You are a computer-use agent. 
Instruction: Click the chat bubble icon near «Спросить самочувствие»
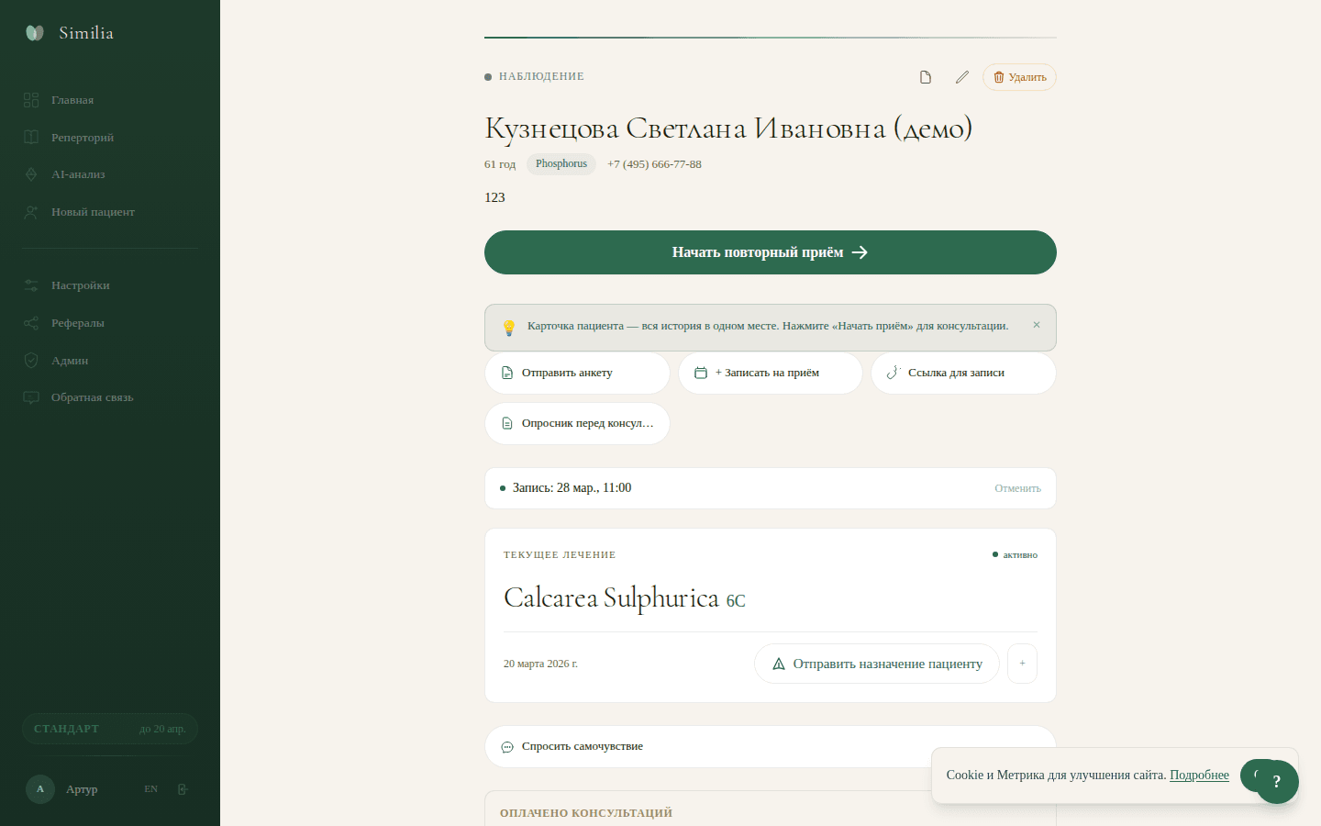[506, 746]
